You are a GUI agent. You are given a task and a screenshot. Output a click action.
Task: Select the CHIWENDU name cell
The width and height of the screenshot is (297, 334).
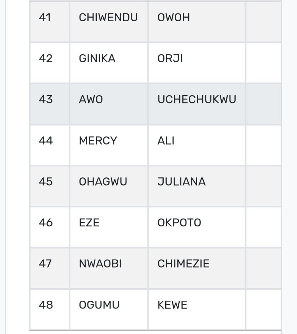click(108, 18)
